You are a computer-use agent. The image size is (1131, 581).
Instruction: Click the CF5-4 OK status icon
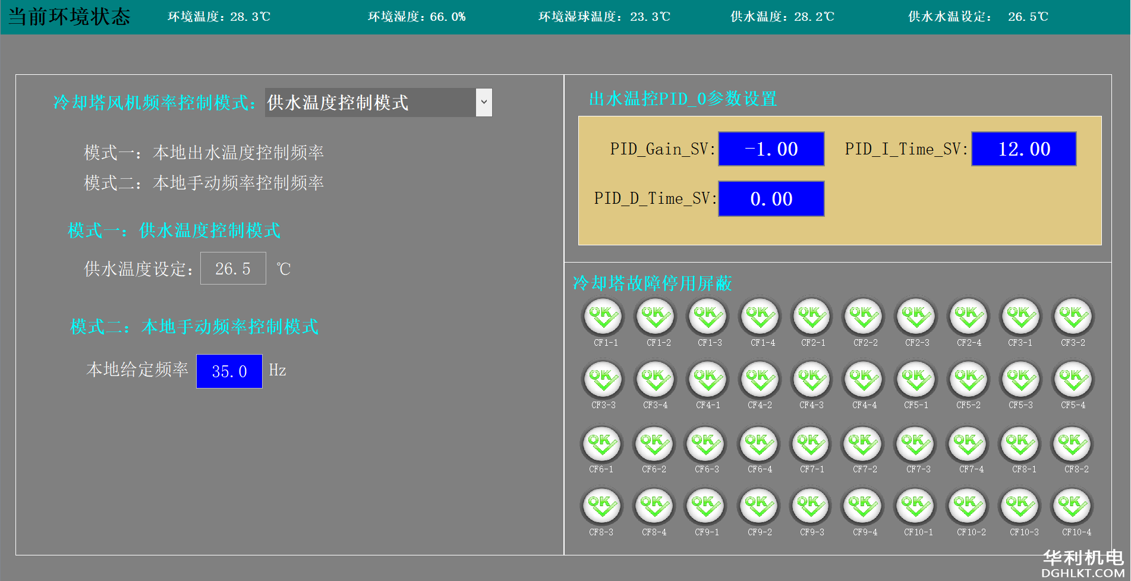[x=1073, y=380]
